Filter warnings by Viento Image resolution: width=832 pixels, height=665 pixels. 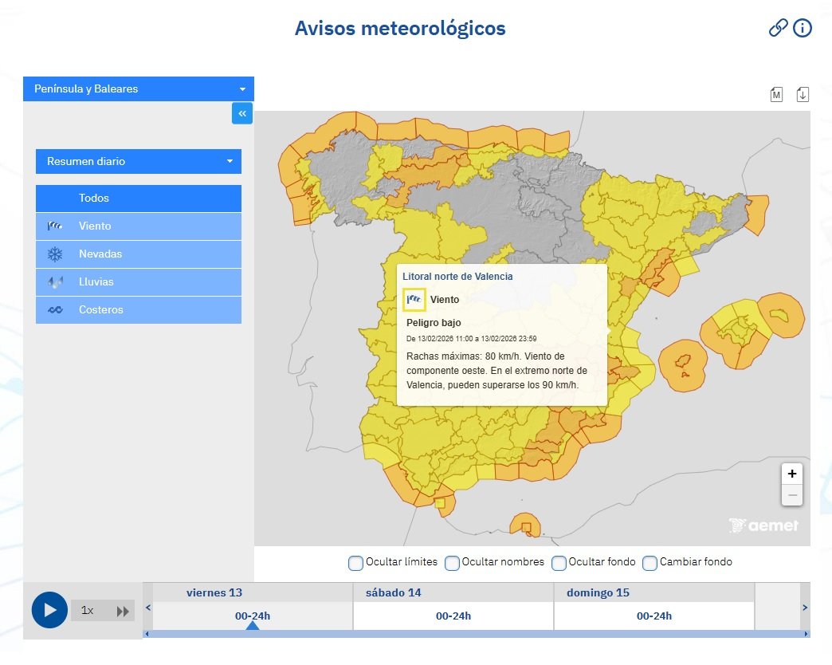[x=139, y=226]
